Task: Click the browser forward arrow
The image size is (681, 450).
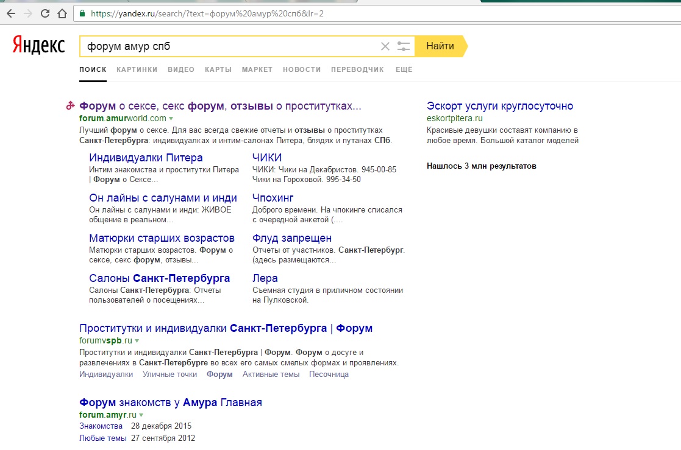Action: pos(27,13)
